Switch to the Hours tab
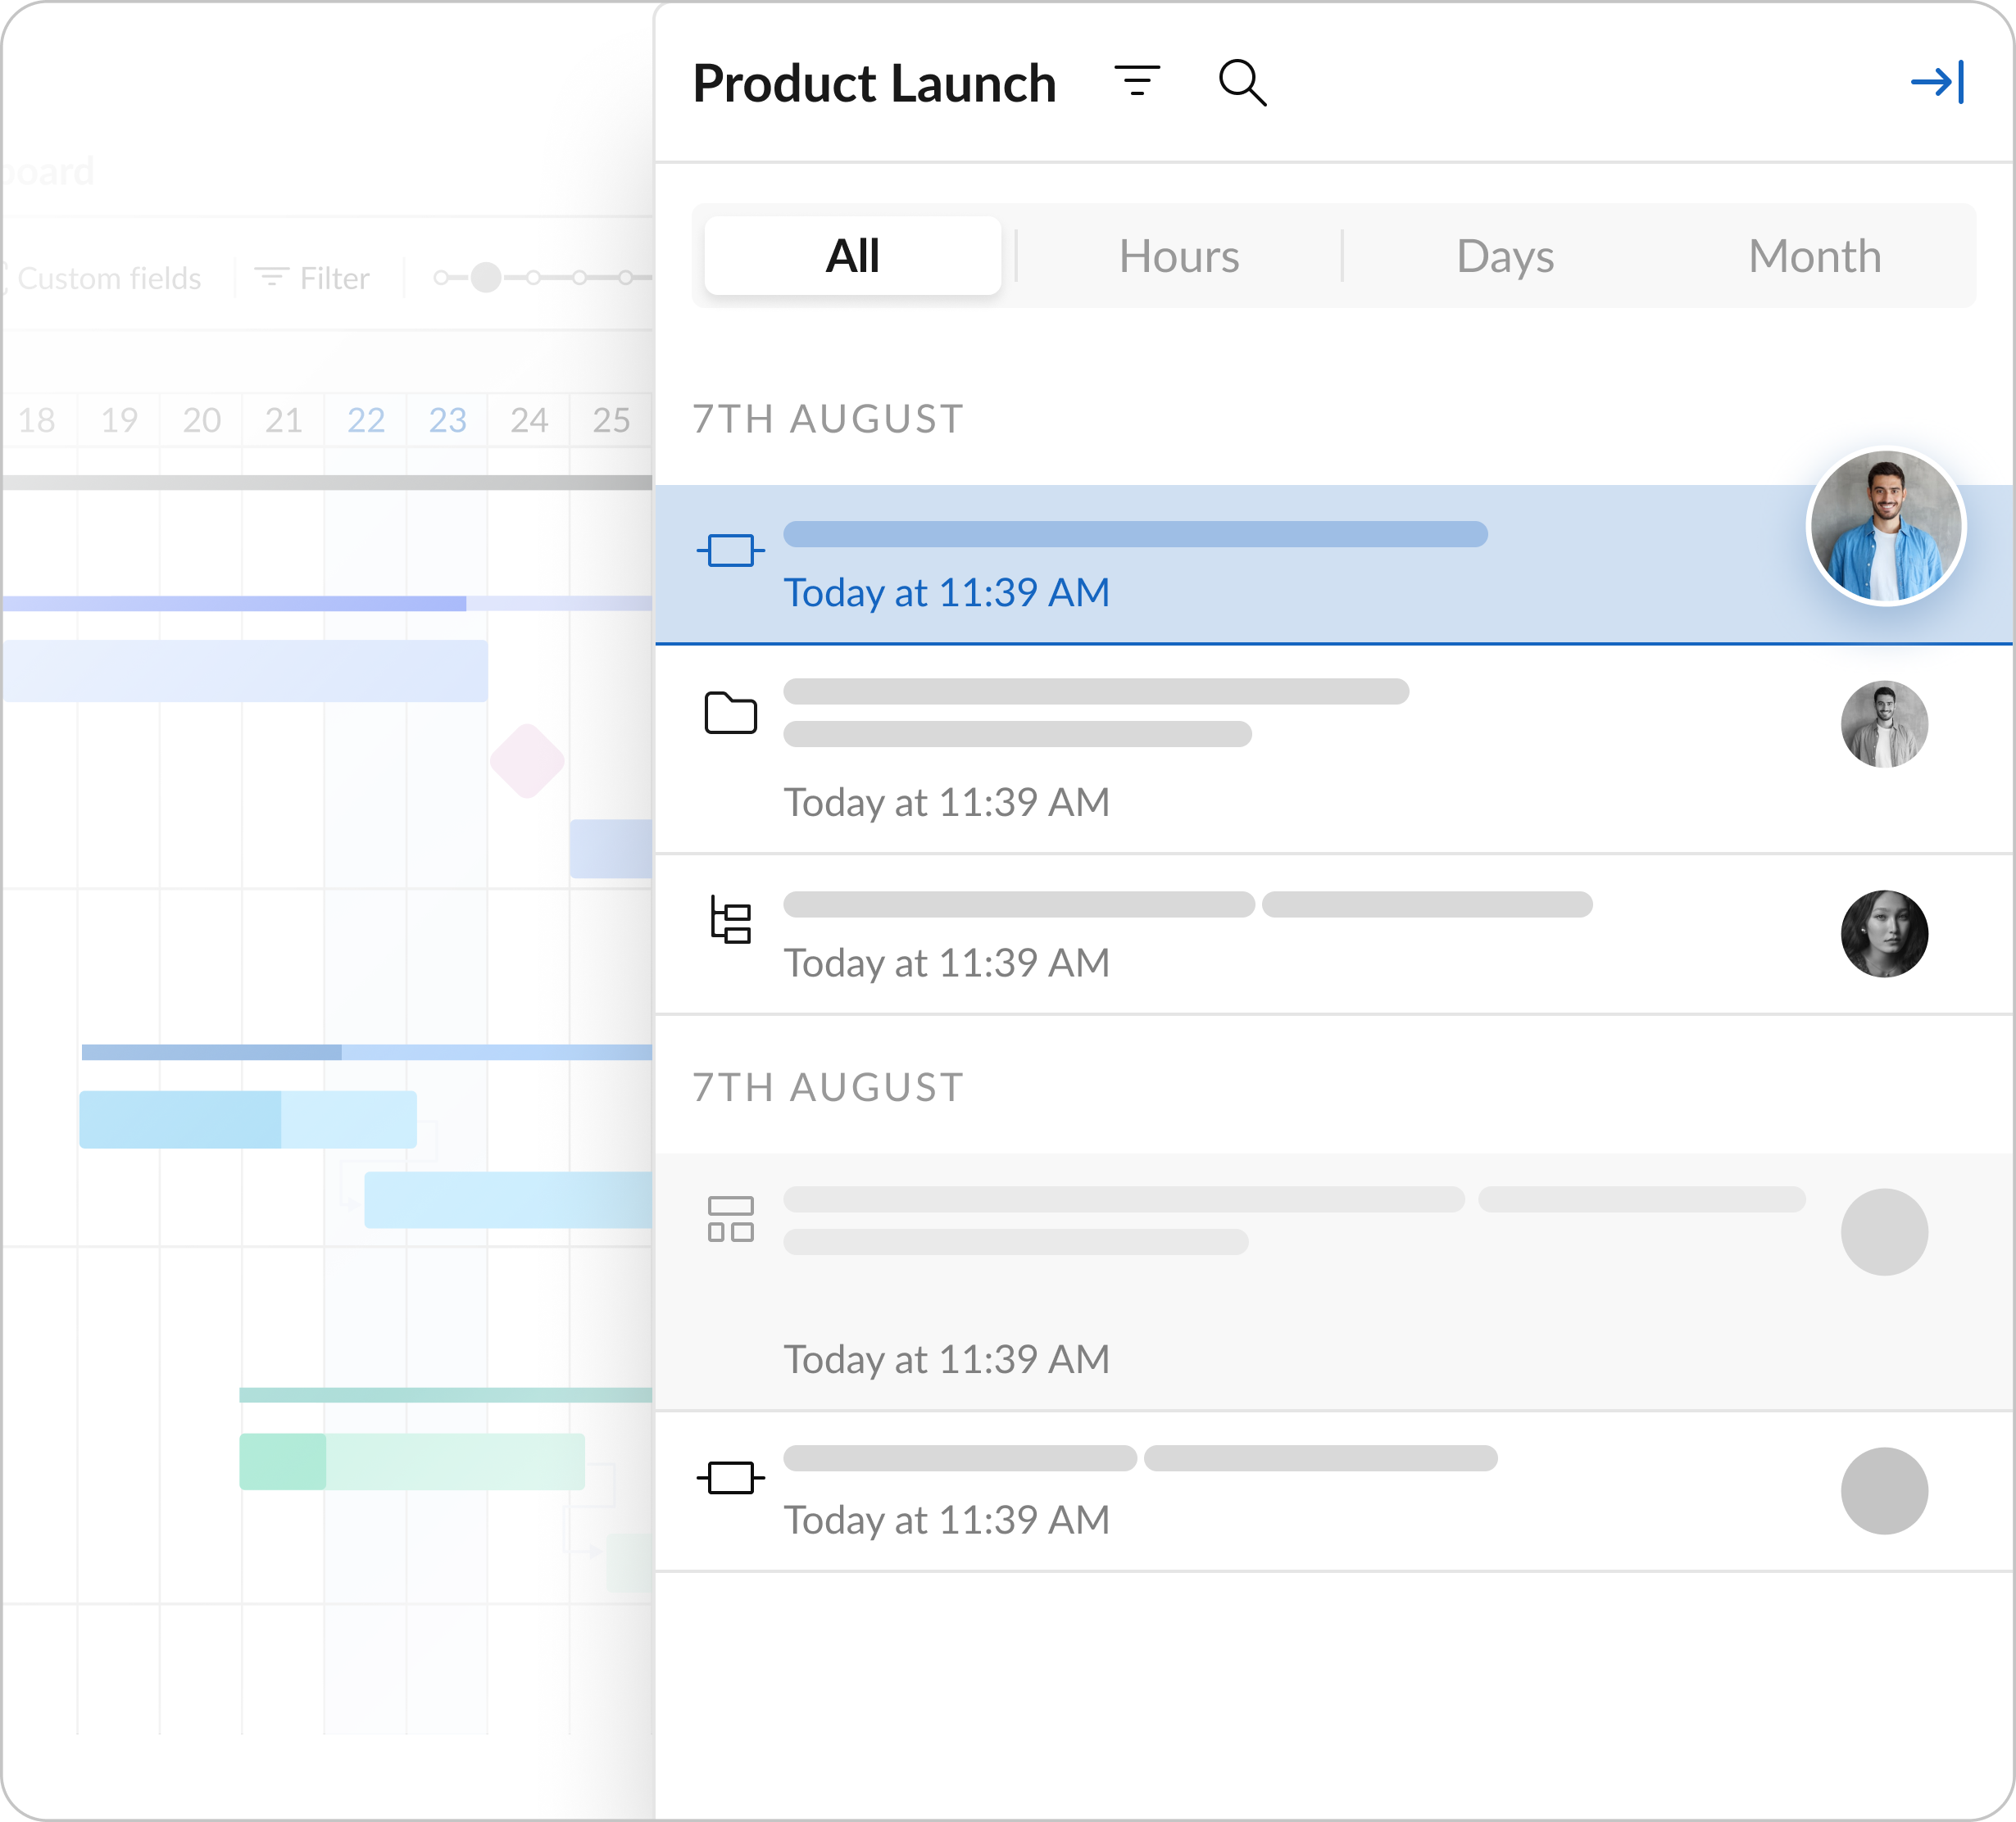The height and width of the screenshot is (1822, 2016). pos(1178,257)
